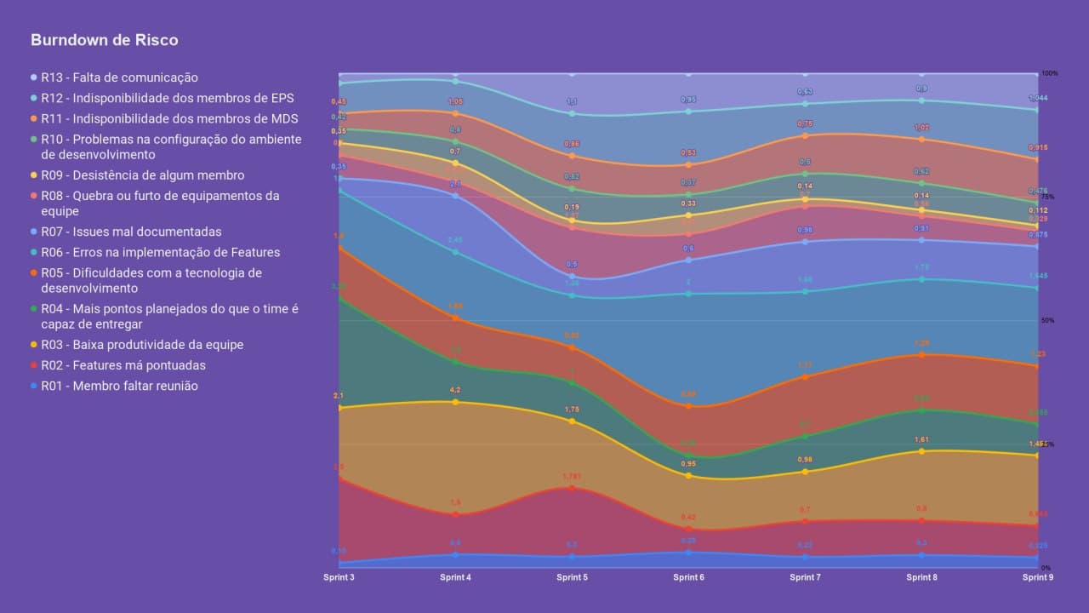This screenshot has width=1089, height=613.
Task: Click the 1,02 data label
Action: tap(921, 128)
